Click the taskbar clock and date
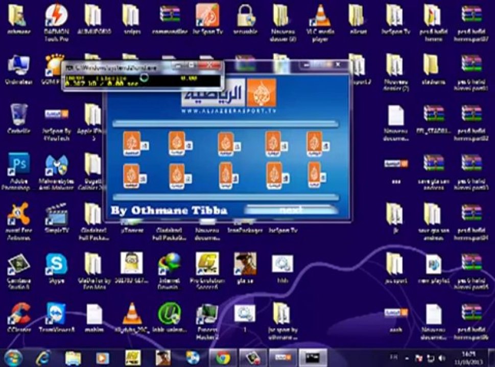Viewport: 495px width, 367px height. [468, 358]
